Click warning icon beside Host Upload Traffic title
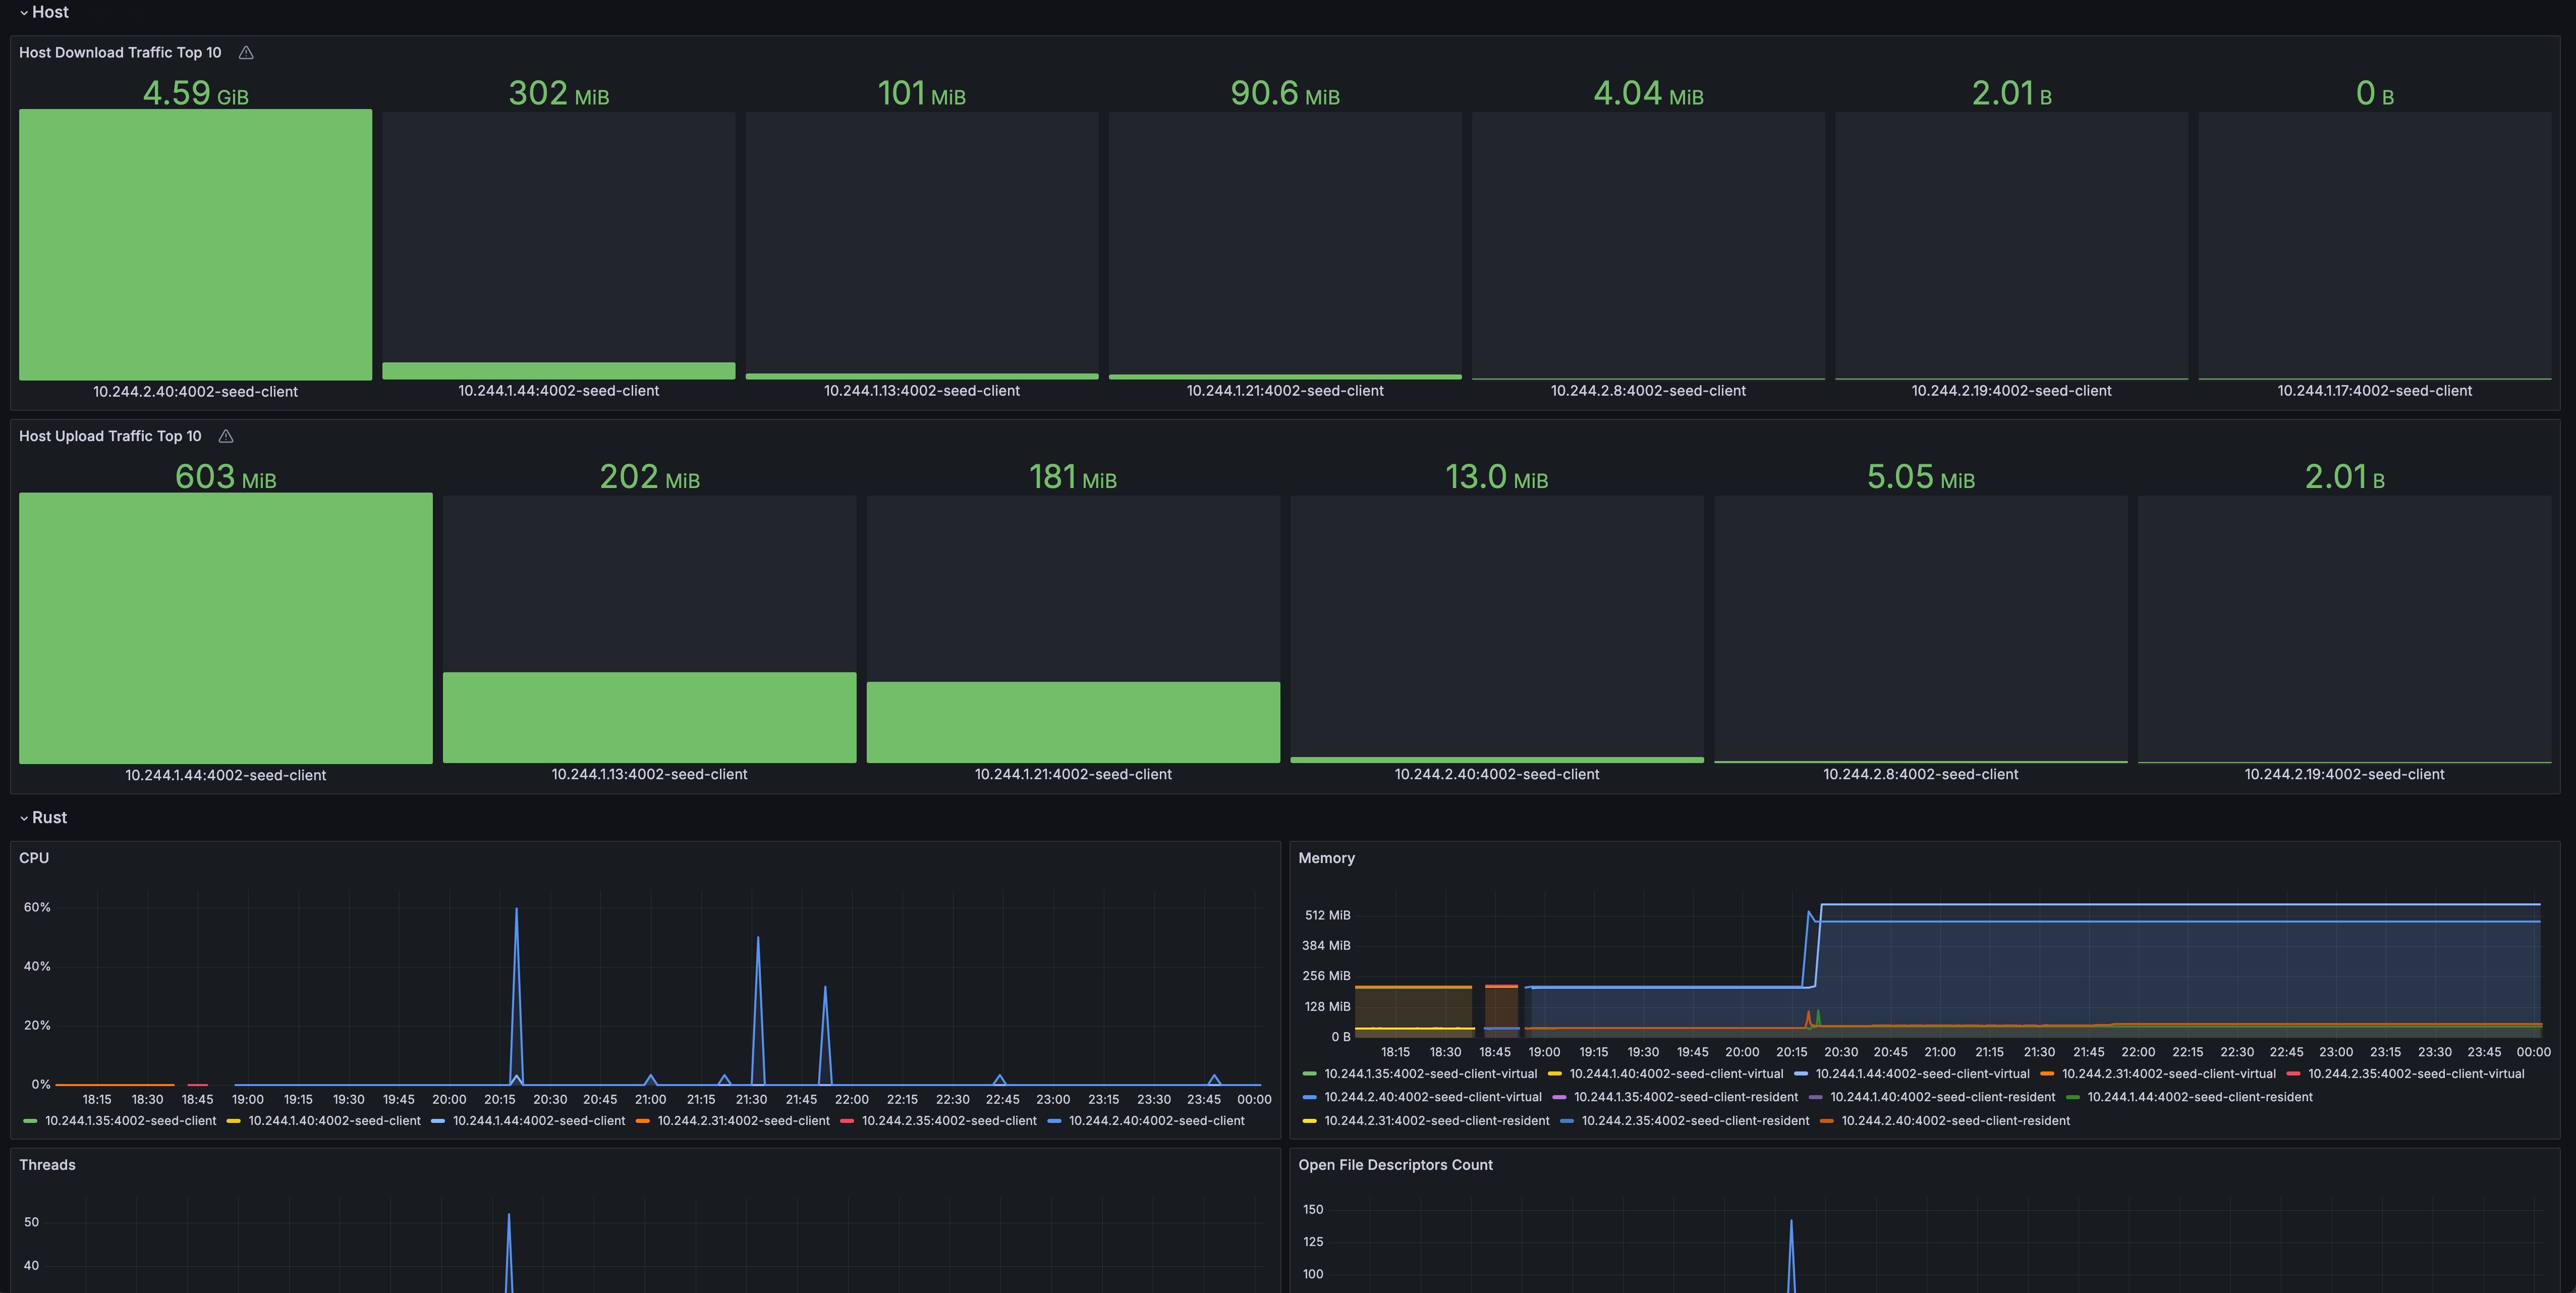The image size is (2576, 1293). pyautogui.click(x=226, y=436)
